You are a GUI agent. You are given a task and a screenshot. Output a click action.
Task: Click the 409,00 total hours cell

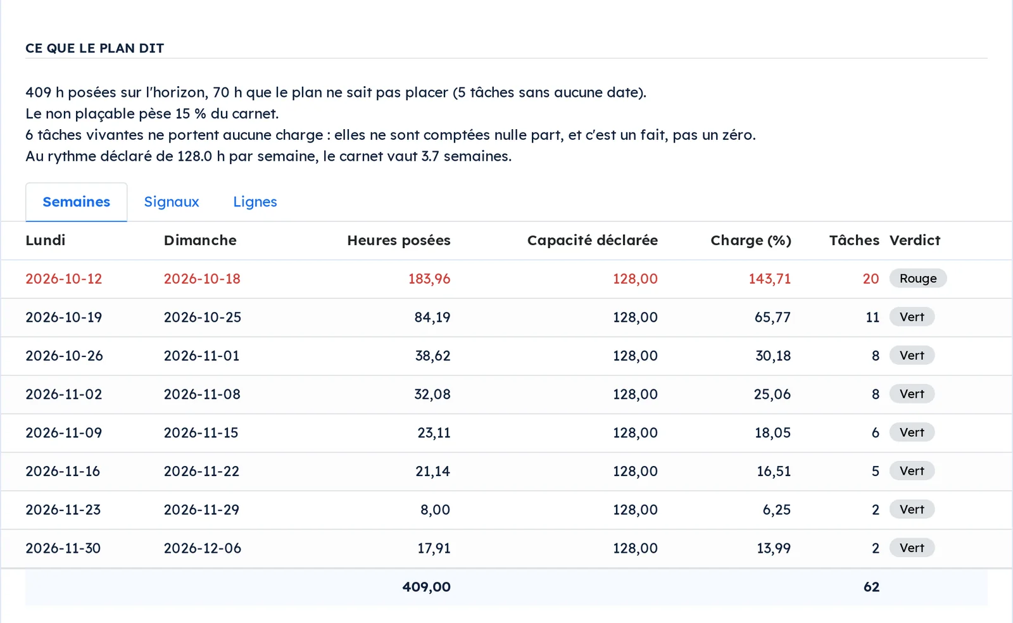427,587
